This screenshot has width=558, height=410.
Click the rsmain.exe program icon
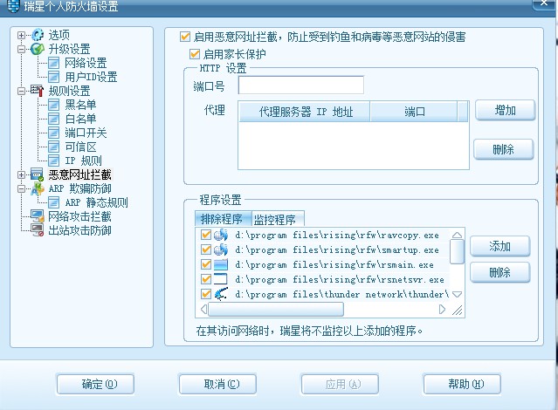tap(221, 264)
